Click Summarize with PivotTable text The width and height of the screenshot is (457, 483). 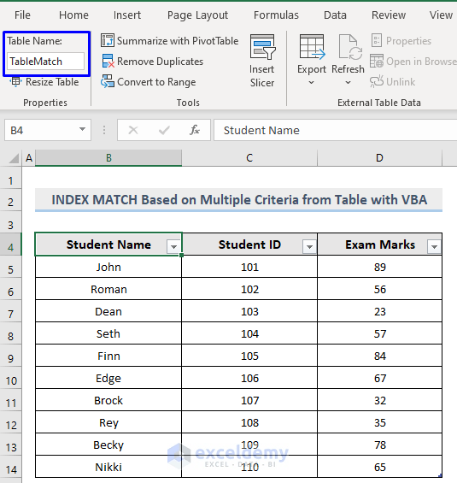[178, 41]
